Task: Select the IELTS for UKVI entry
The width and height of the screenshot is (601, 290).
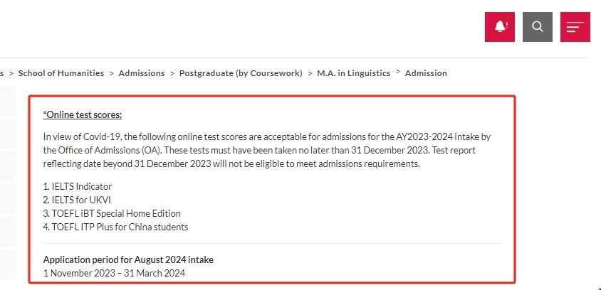Action: point(77,200)
